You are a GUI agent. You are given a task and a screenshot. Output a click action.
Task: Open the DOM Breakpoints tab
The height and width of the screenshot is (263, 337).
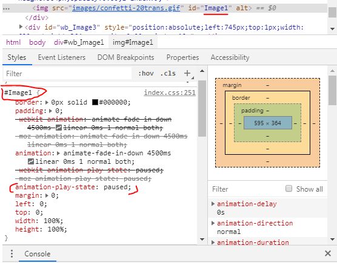[125, 57]
